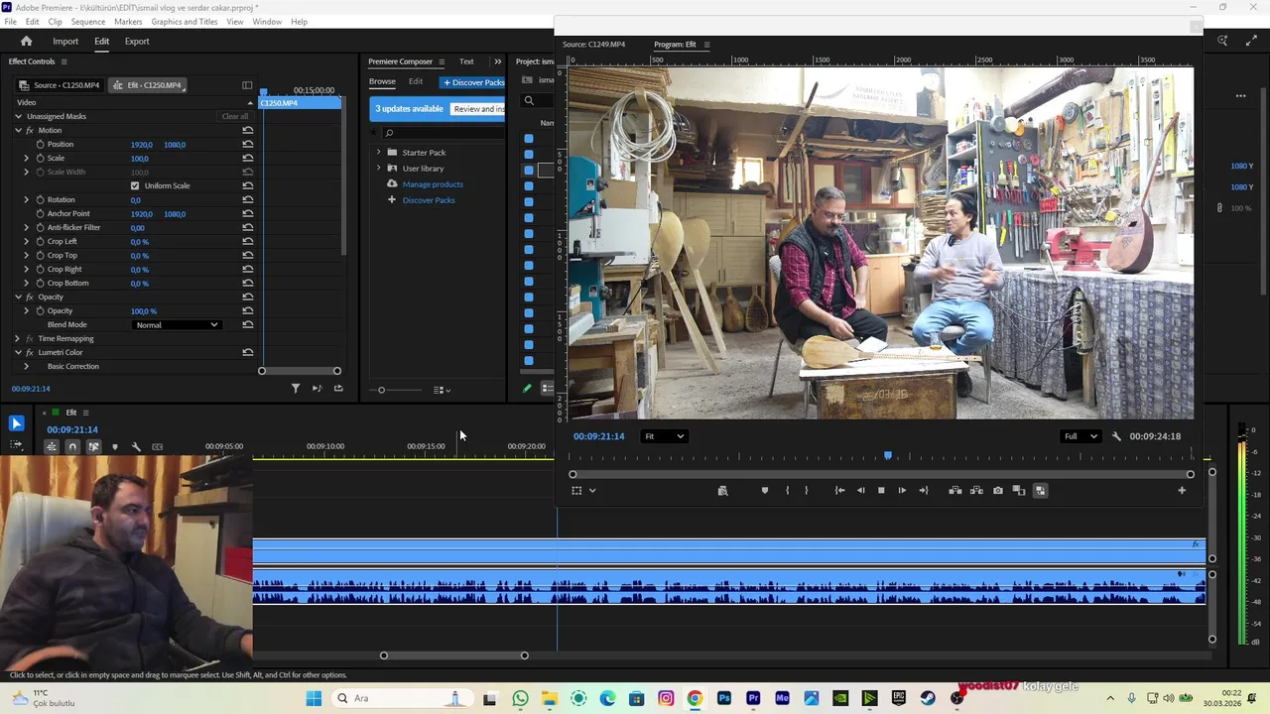The height and width of the screenshot is (714, 1270).
Task: Click Add Marker in Program monitor
Action: click(764, 490)
